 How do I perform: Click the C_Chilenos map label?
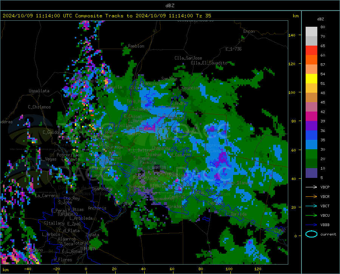tap(39, 107)
